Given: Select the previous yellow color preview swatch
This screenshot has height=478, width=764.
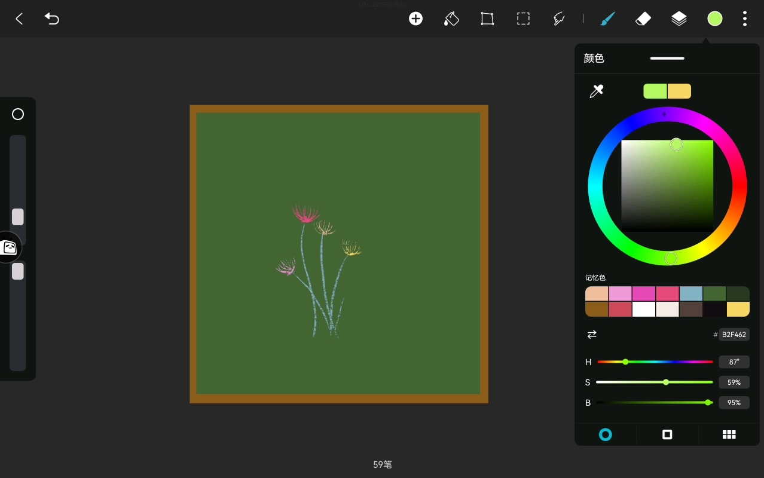Looking at the screenshot, I should coord(679,91).
